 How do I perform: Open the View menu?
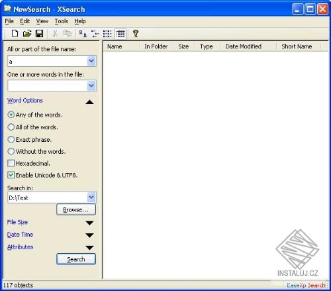tap(42, 21)
